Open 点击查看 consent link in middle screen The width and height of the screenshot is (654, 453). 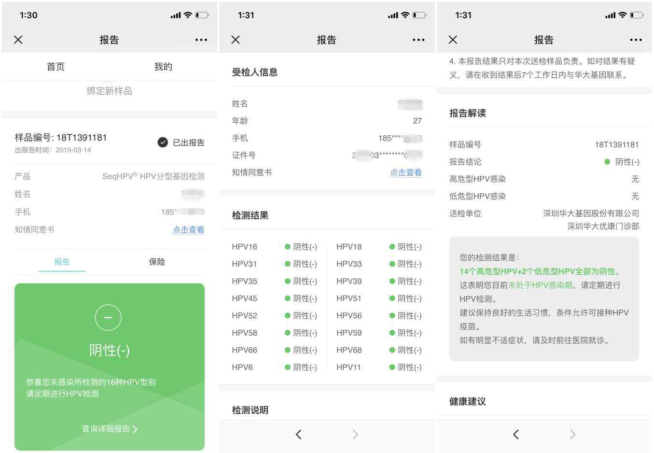(x=406, y=172)
